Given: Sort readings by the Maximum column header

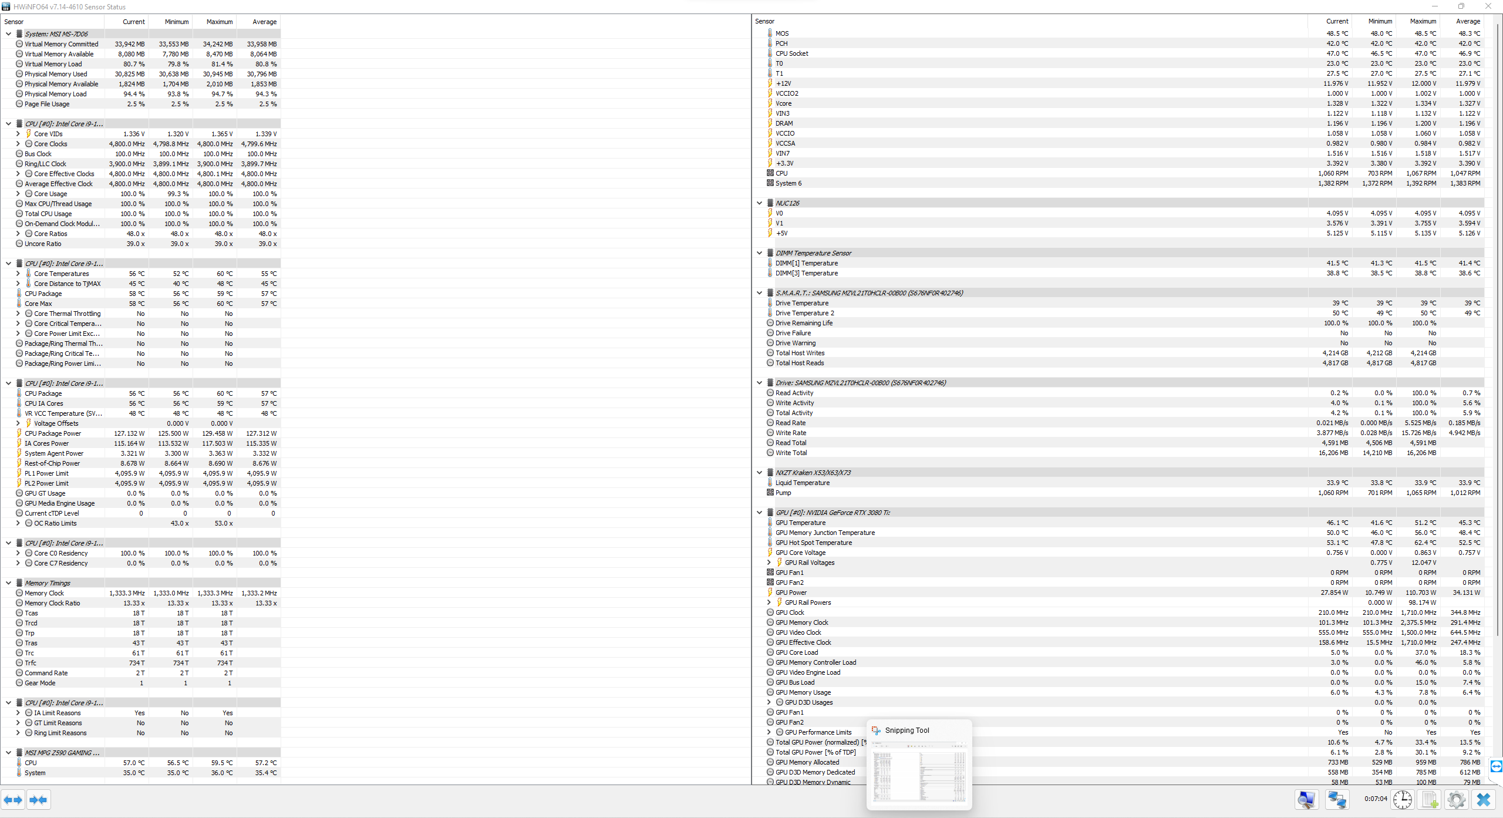Looking at the screenshot, I should (218, 22).
